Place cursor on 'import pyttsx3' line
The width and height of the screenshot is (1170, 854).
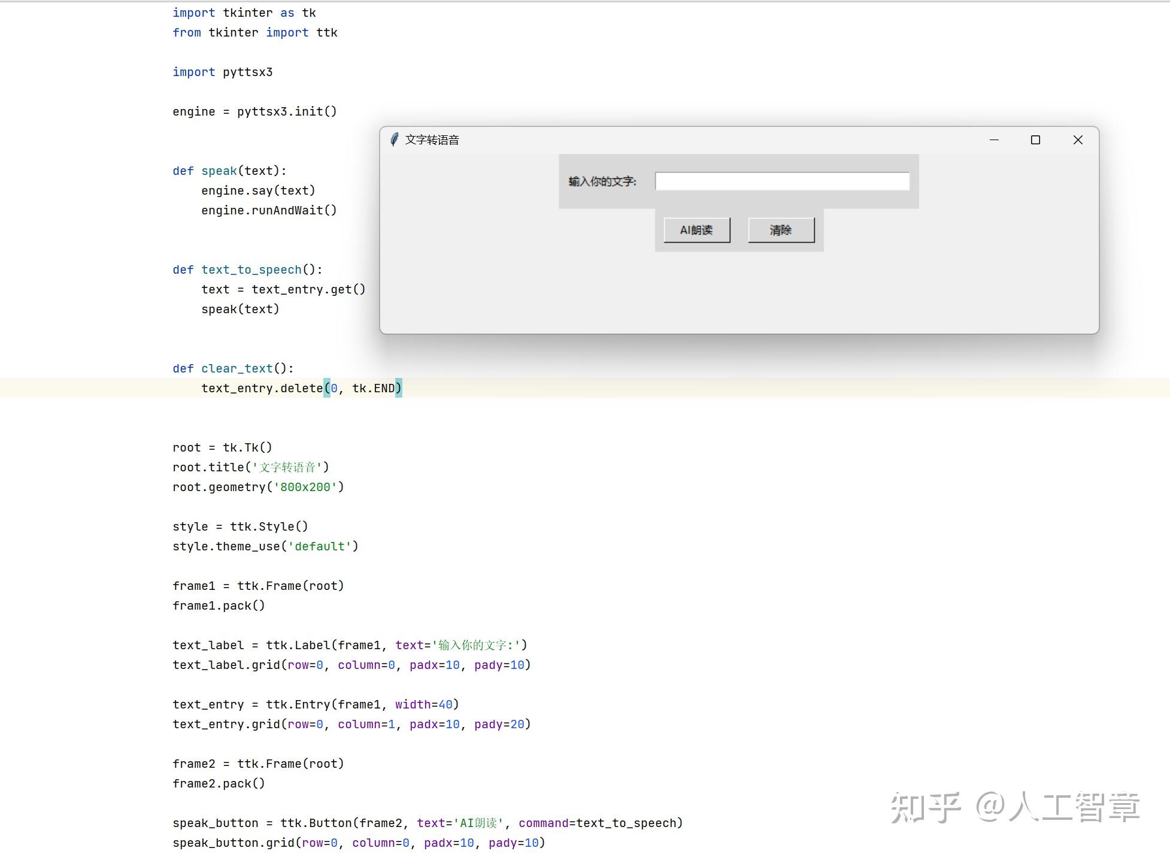coord(223,72)
